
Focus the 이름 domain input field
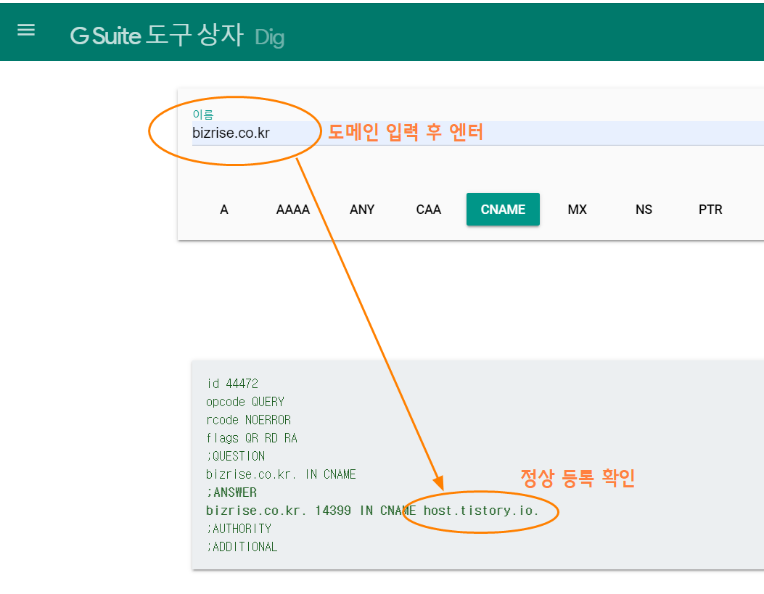click(x=478, y=133)
